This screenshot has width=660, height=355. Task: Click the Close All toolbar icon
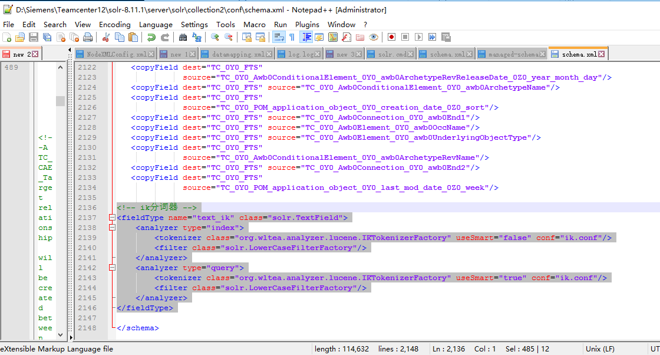(x=74, y=38)
